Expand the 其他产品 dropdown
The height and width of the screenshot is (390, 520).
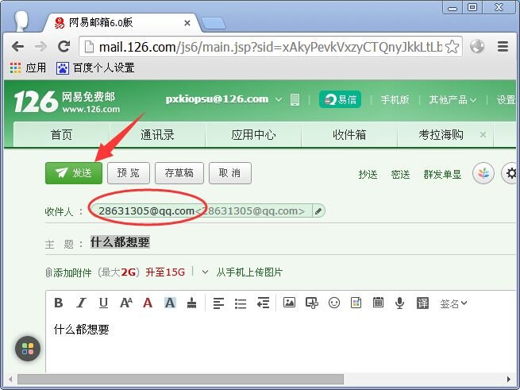point(453,99)
